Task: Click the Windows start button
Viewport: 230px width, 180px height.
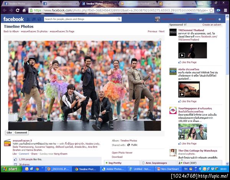Action: point(11,169)
